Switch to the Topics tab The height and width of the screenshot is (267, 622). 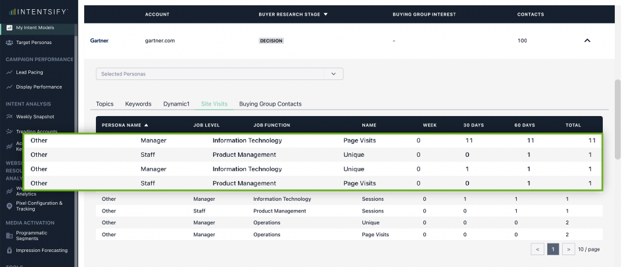click(105, 104)
